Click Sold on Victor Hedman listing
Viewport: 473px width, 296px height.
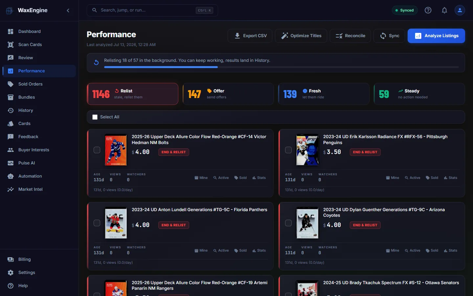pos(240,178)
